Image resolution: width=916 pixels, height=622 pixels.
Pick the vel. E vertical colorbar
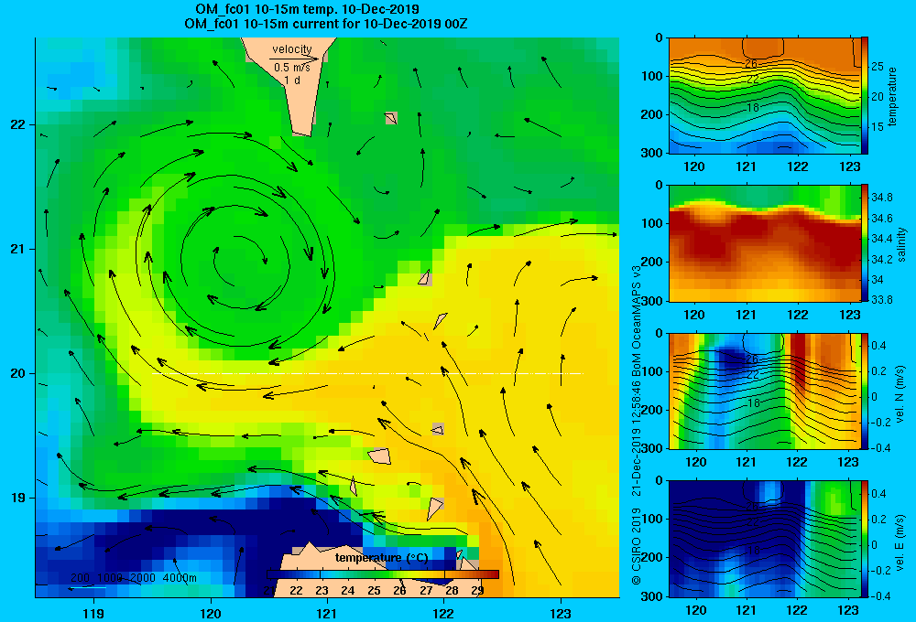point(865,539)
